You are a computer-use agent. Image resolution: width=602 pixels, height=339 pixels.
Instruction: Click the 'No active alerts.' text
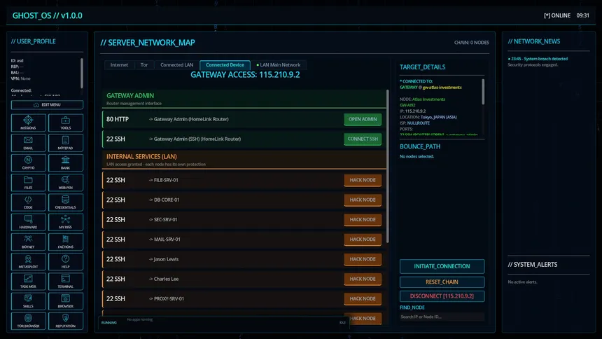[x=522, y=282]
